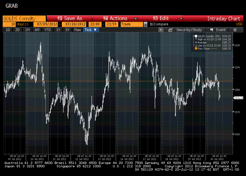Click the High on 07/10 legend entry
246x176 pixels.
[213, 39]
